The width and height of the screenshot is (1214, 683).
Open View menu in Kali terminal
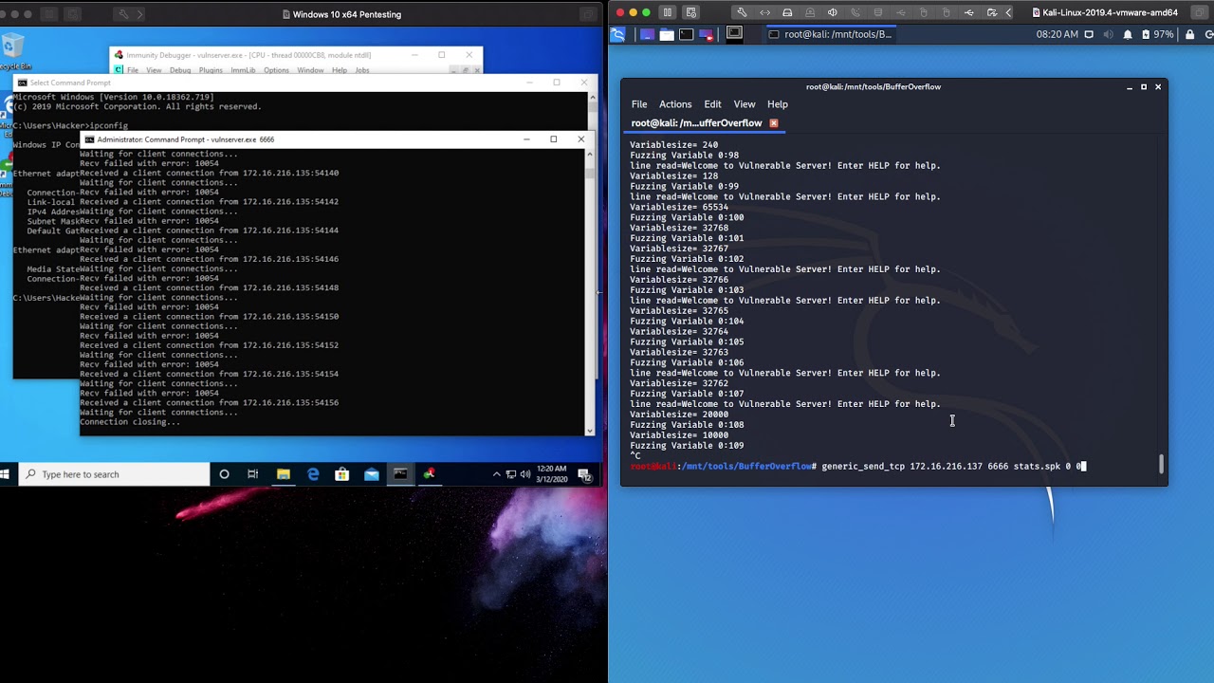click(745, 104)
